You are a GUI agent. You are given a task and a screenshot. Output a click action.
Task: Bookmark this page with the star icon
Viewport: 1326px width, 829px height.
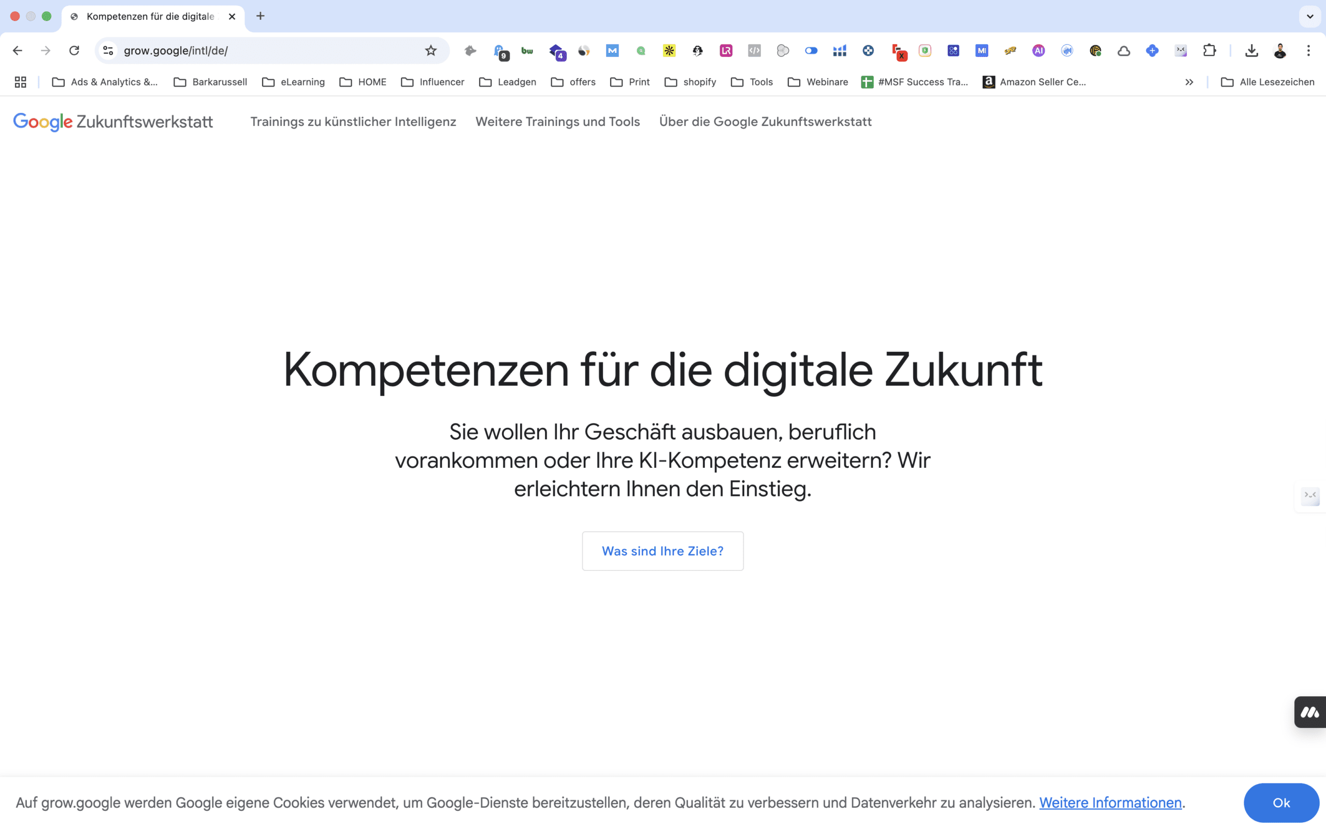[x=430, y=50]
